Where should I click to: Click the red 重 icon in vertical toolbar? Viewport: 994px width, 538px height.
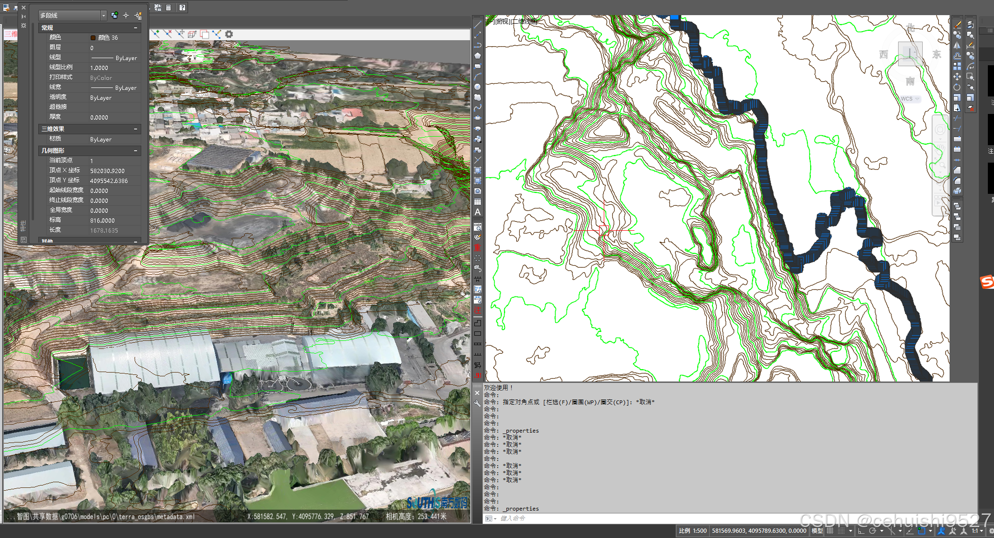478,248
